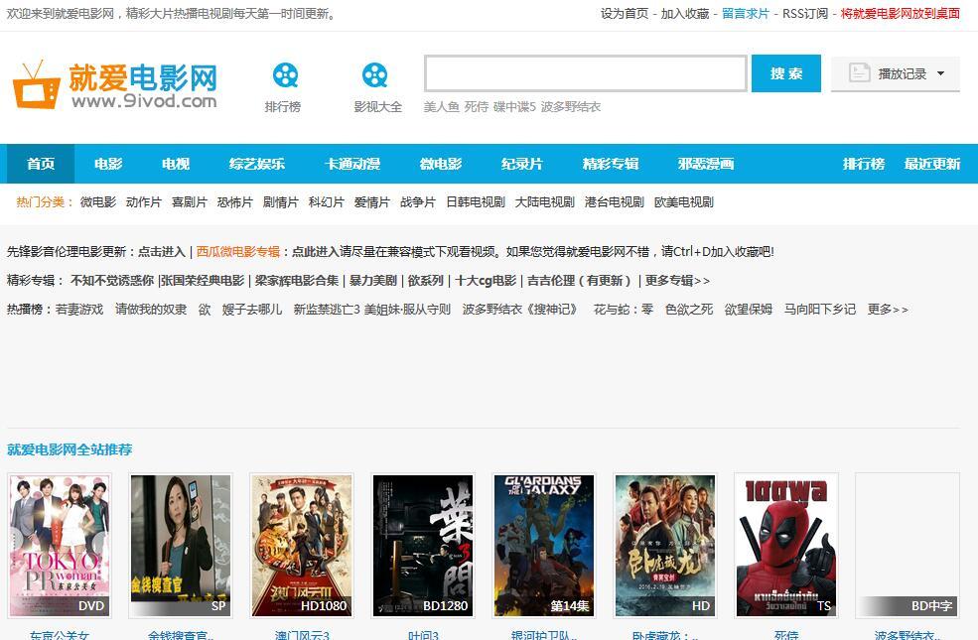The width and height of the screenshot is (978, 640).
Task: Expand the 播放记录 dropdown arrow
Action: [x=940, y=73]
